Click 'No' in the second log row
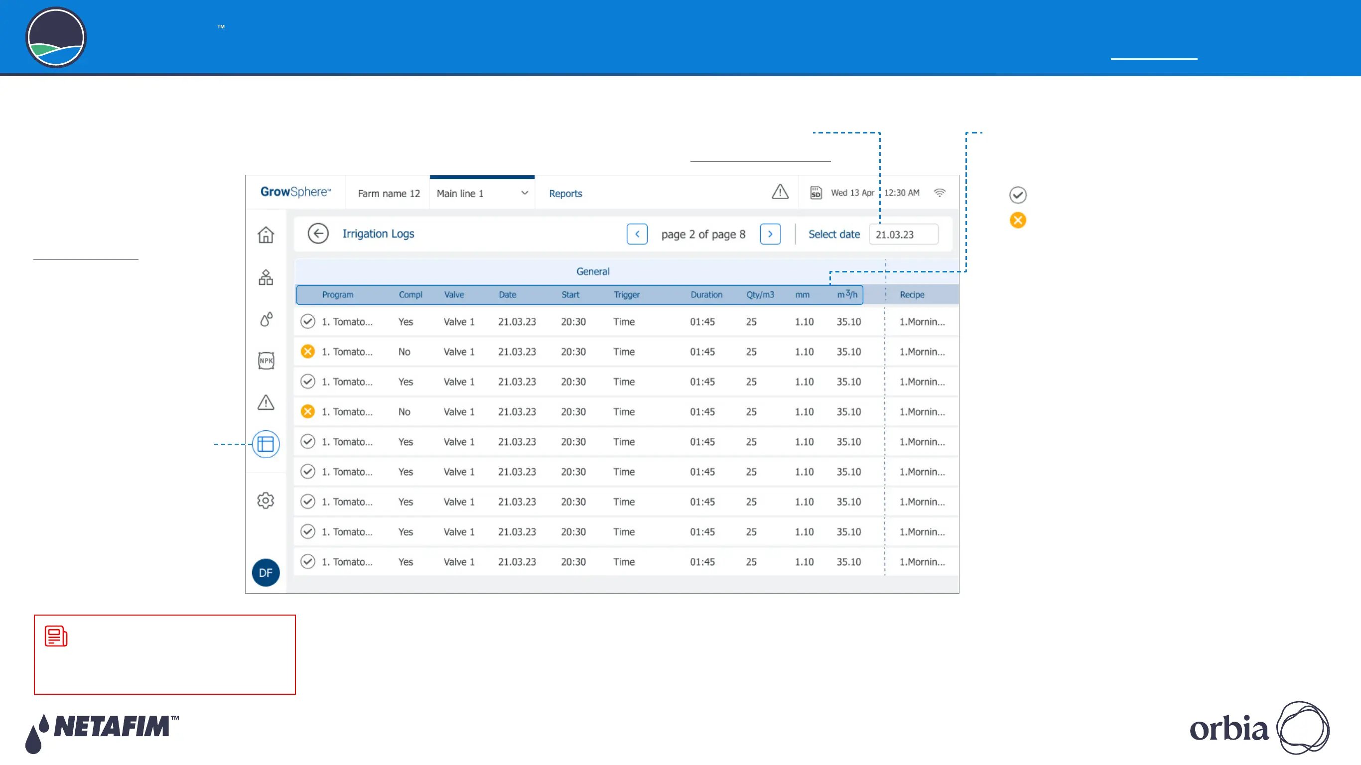Screen dimensions: 1361x765 click(404, 352)
